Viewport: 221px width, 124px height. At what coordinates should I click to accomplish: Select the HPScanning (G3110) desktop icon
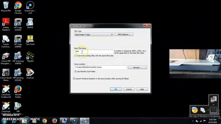tap(18, 75)
